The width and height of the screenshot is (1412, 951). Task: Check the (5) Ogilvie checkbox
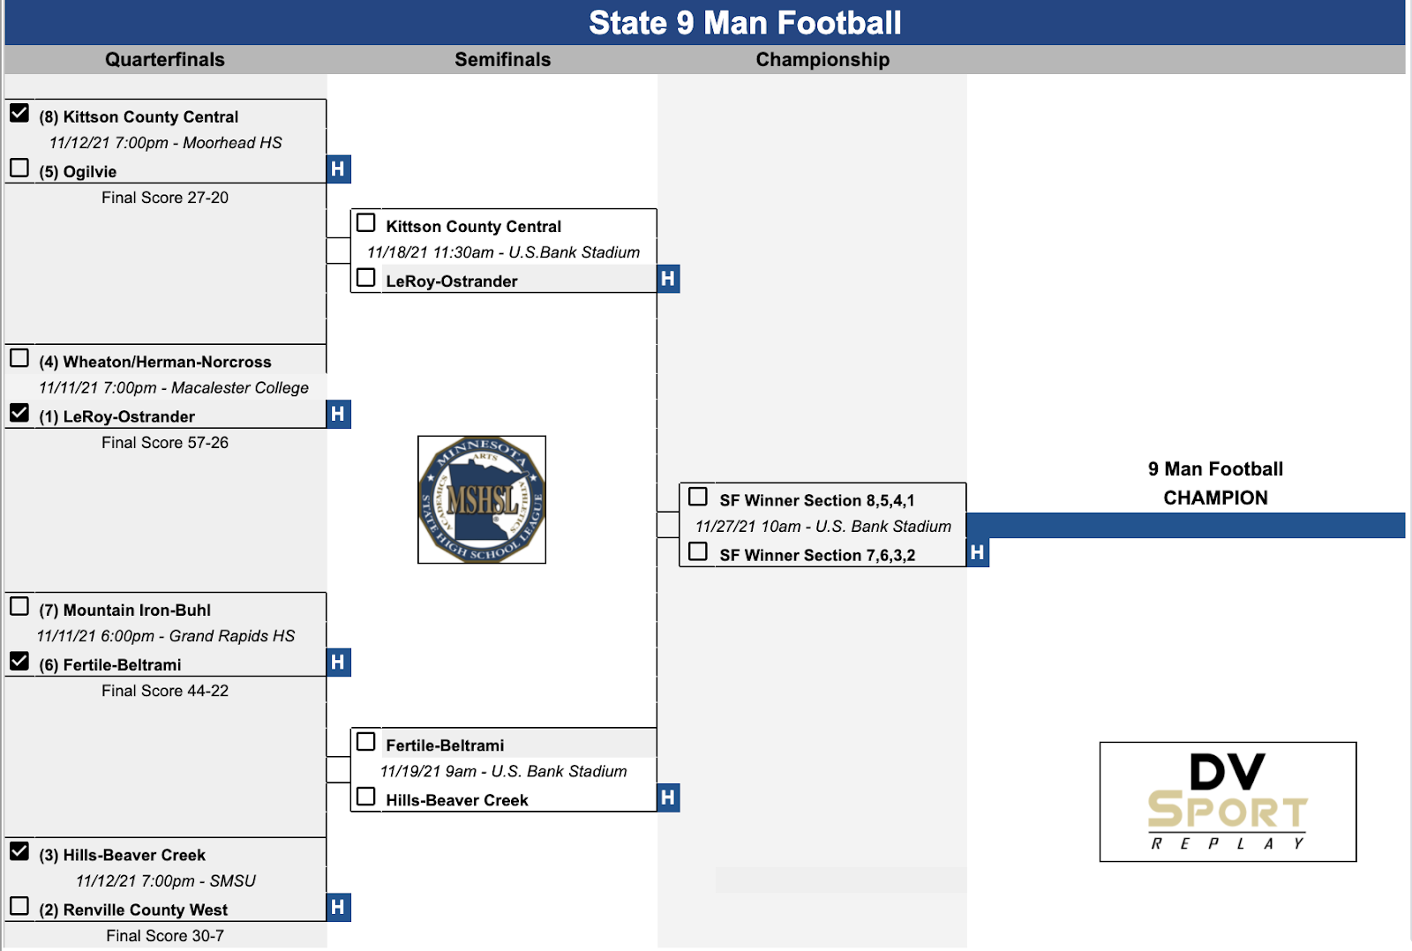pyautogui.click(x=19, y=168)
